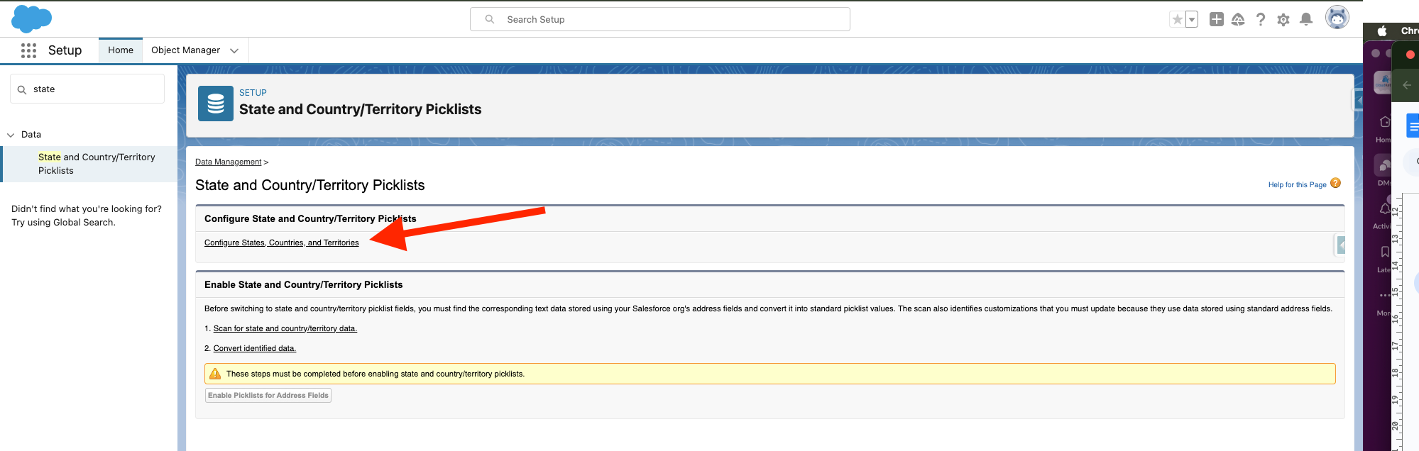Click Convert identified data link

[x=255, y=348]
